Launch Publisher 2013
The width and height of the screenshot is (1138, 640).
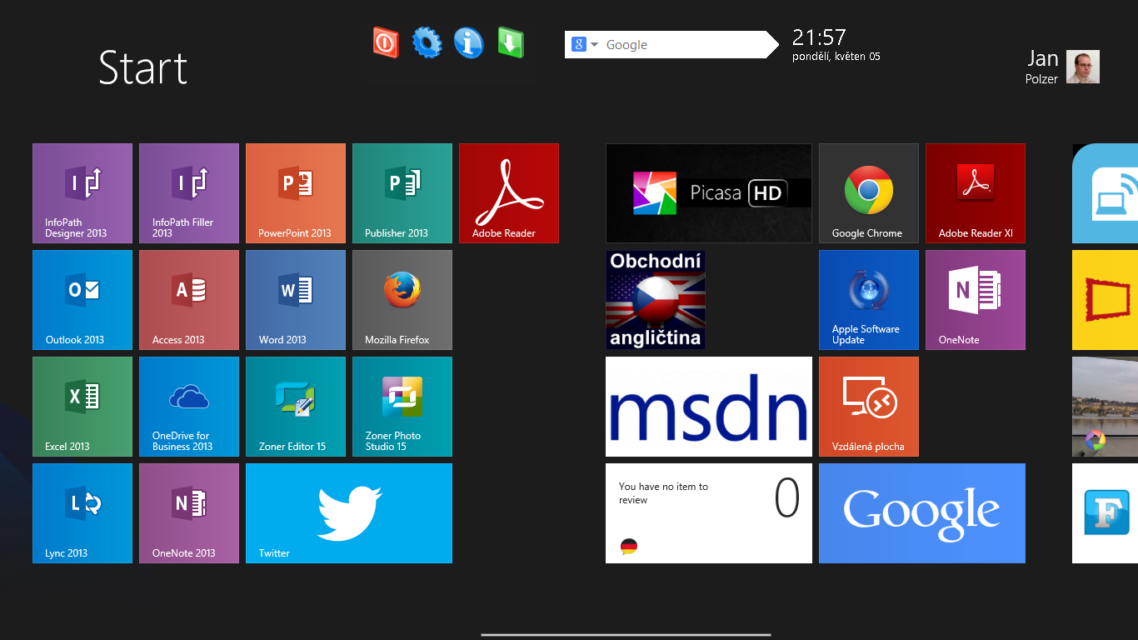click(402, 193)
